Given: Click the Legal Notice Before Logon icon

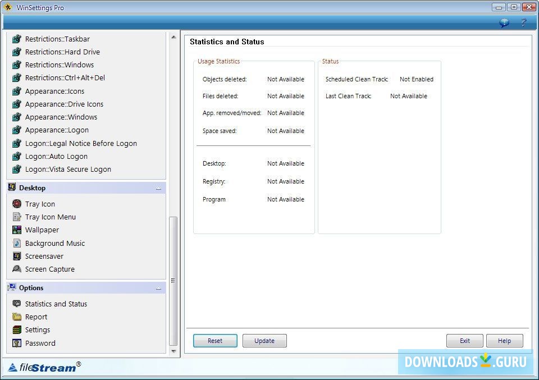Looking at the screenshot, I should (x=16, y=143).
